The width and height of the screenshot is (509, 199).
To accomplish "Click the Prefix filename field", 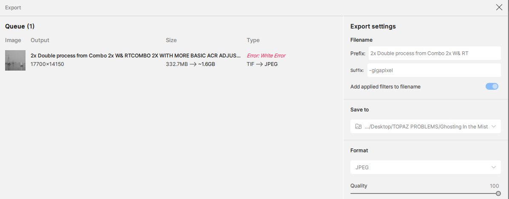I will [x=434, y=53].
